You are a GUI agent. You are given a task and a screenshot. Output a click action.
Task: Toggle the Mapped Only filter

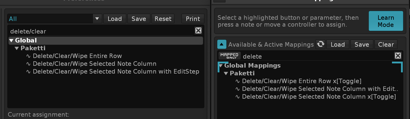point(230,56)
